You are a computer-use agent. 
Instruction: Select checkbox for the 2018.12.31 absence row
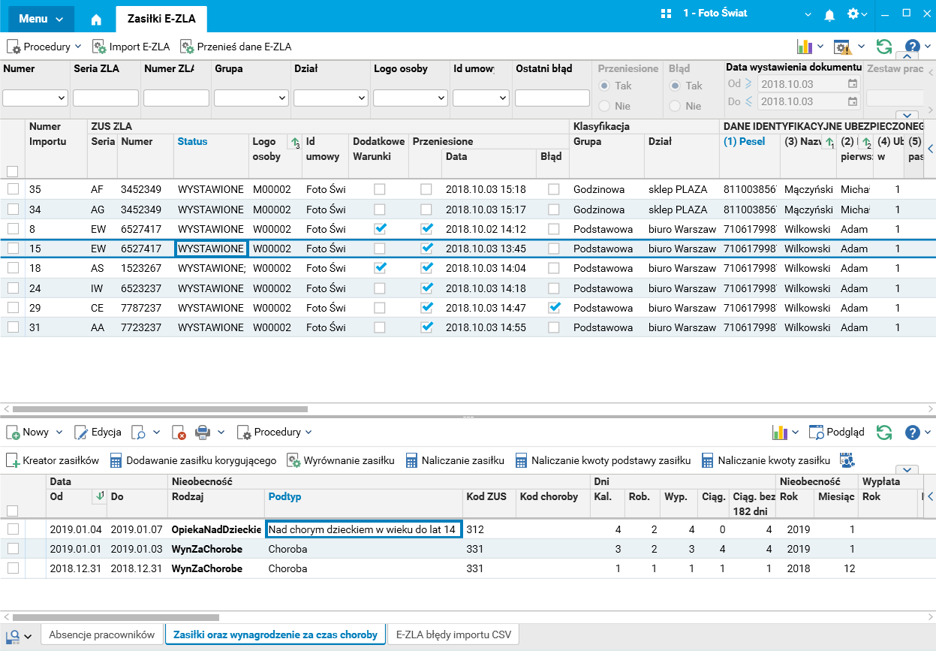click(x=13, y=568)
